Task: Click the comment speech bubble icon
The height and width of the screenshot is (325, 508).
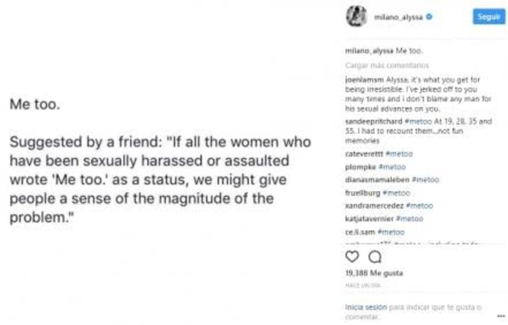Action: [374, 257]
